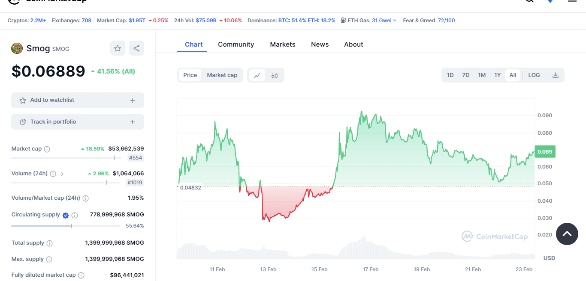Switch to the Community tab
The width and height of the screenshot is (586, 281).
pos(236,44)
